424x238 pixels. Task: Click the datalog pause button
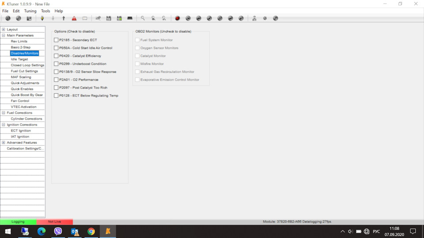[x=220, y=19]
